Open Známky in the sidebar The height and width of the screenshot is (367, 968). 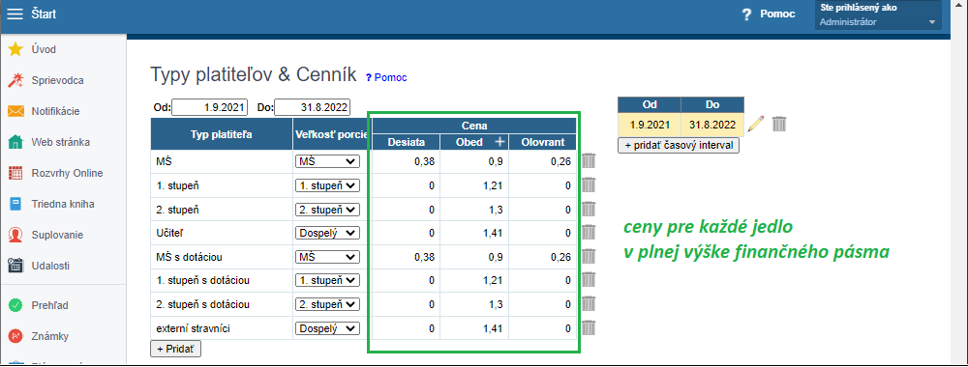click(50, 336)
